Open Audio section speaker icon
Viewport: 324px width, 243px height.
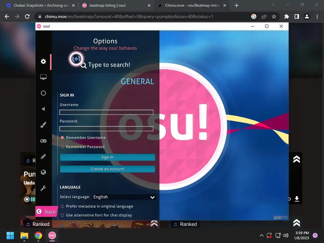43,109
